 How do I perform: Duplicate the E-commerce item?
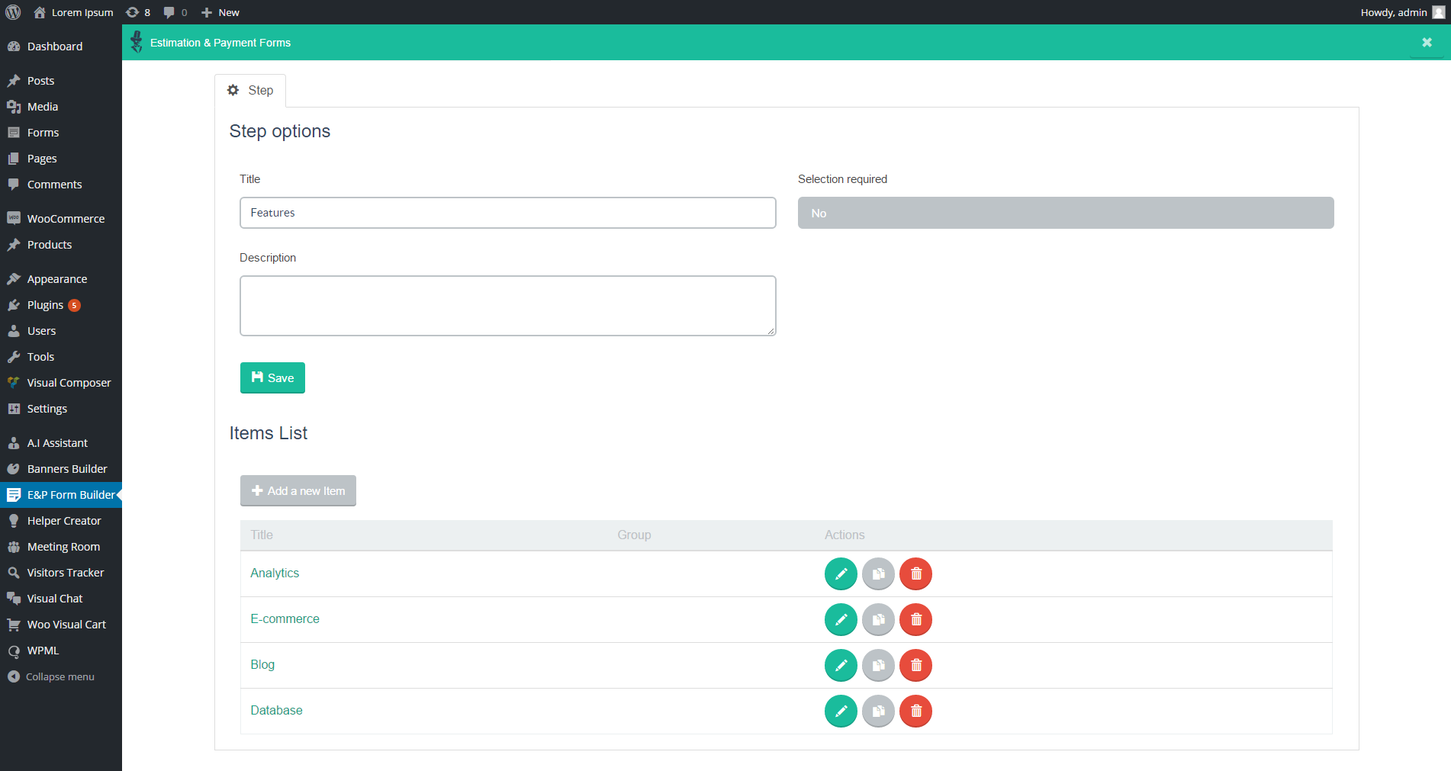click(877, 619)
